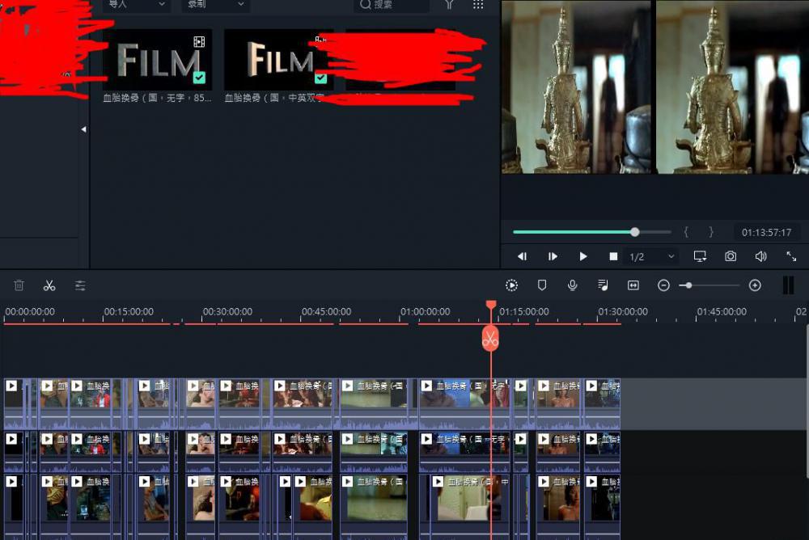Click the 01:13:57:17 timecode field
This screenshot has width=809, height=540.
[x=766, y=233]
